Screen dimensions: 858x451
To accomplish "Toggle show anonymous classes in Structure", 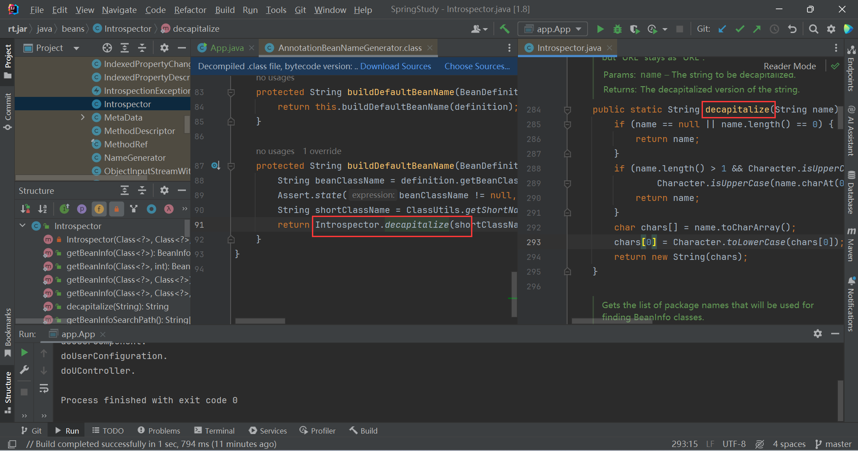I will (x=134, y=209).
